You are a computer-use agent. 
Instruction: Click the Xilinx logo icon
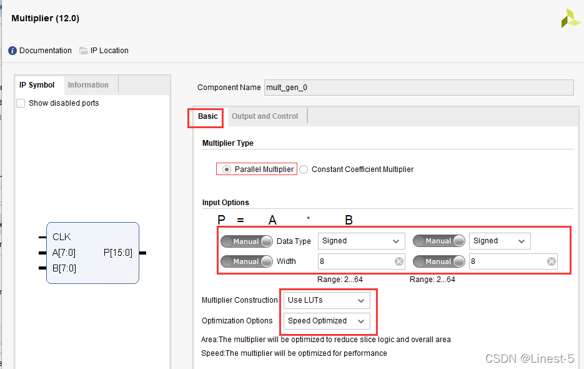pyautogui.click(x=571, y=18)
